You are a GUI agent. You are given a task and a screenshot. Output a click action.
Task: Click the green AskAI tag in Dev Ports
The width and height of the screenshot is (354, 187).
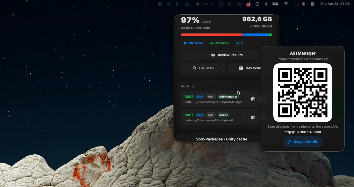pyautogui.click(x=223, y=115)
